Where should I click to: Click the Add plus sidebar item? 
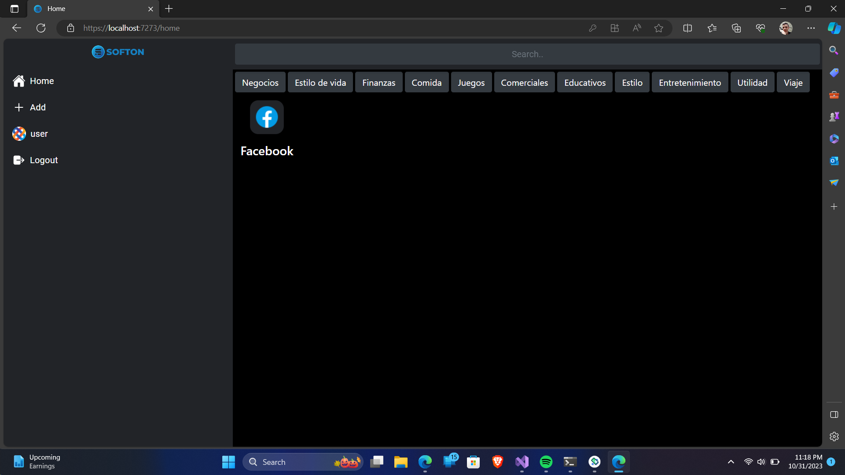(30, 107)
